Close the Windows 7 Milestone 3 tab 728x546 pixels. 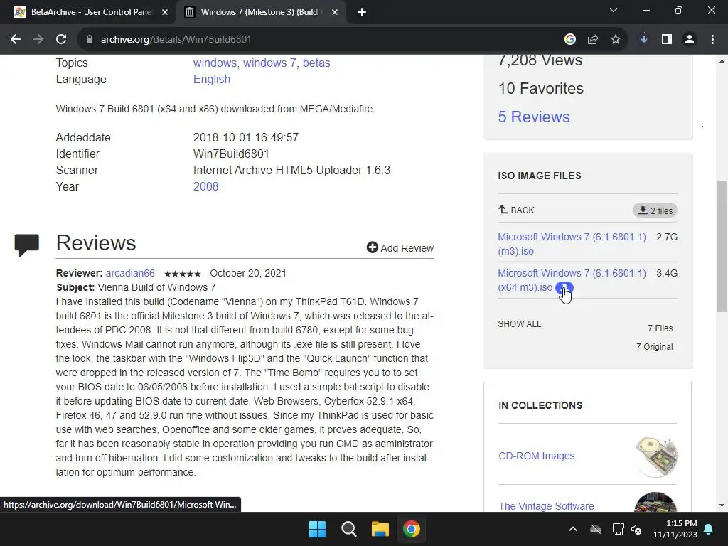coord(335,12)
